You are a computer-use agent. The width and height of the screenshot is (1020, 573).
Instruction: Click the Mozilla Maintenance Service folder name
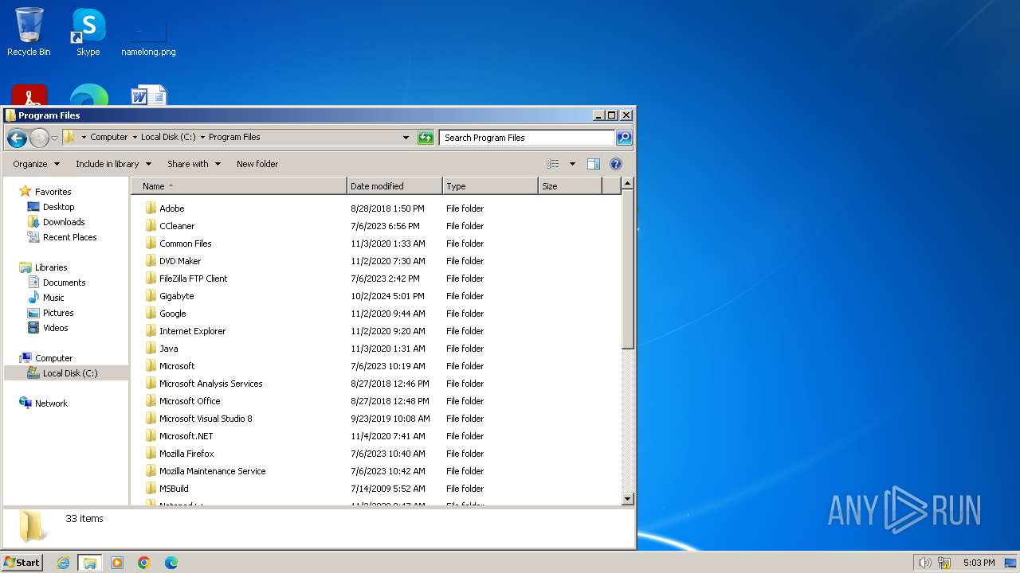pos(212,471)
